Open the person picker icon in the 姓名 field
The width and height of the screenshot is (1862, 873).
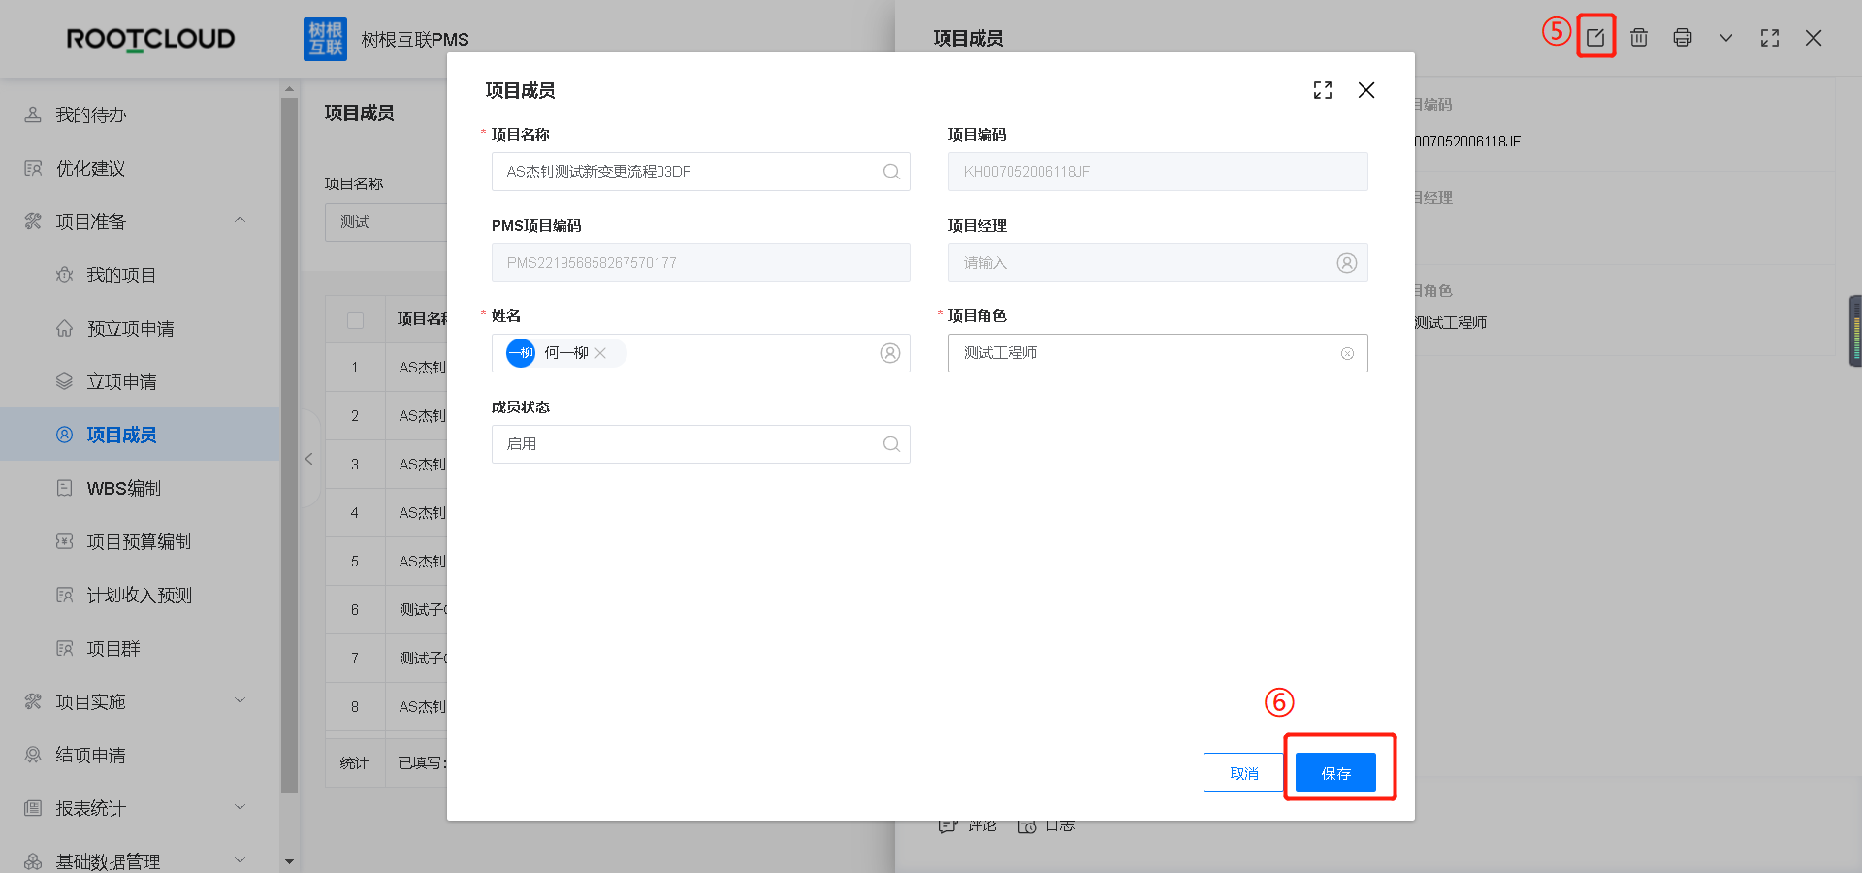[x=890, y=353]
